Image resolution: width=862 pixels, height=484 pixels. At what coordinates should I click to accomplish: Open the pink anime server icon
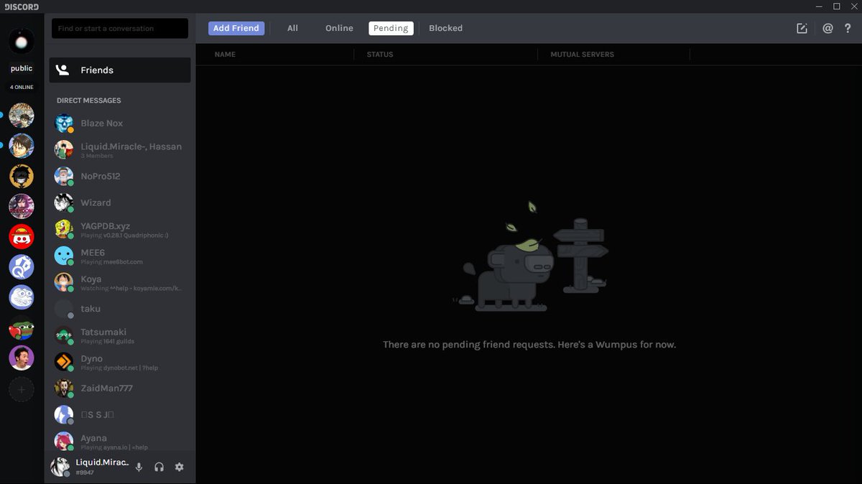22,206
